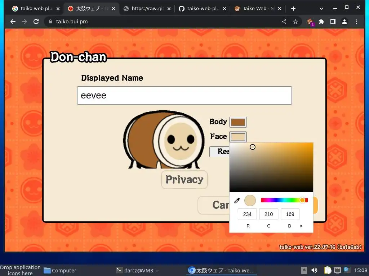Click the Don-chan character preview
The image size is (369, 276).
click(x=164, y=139)
